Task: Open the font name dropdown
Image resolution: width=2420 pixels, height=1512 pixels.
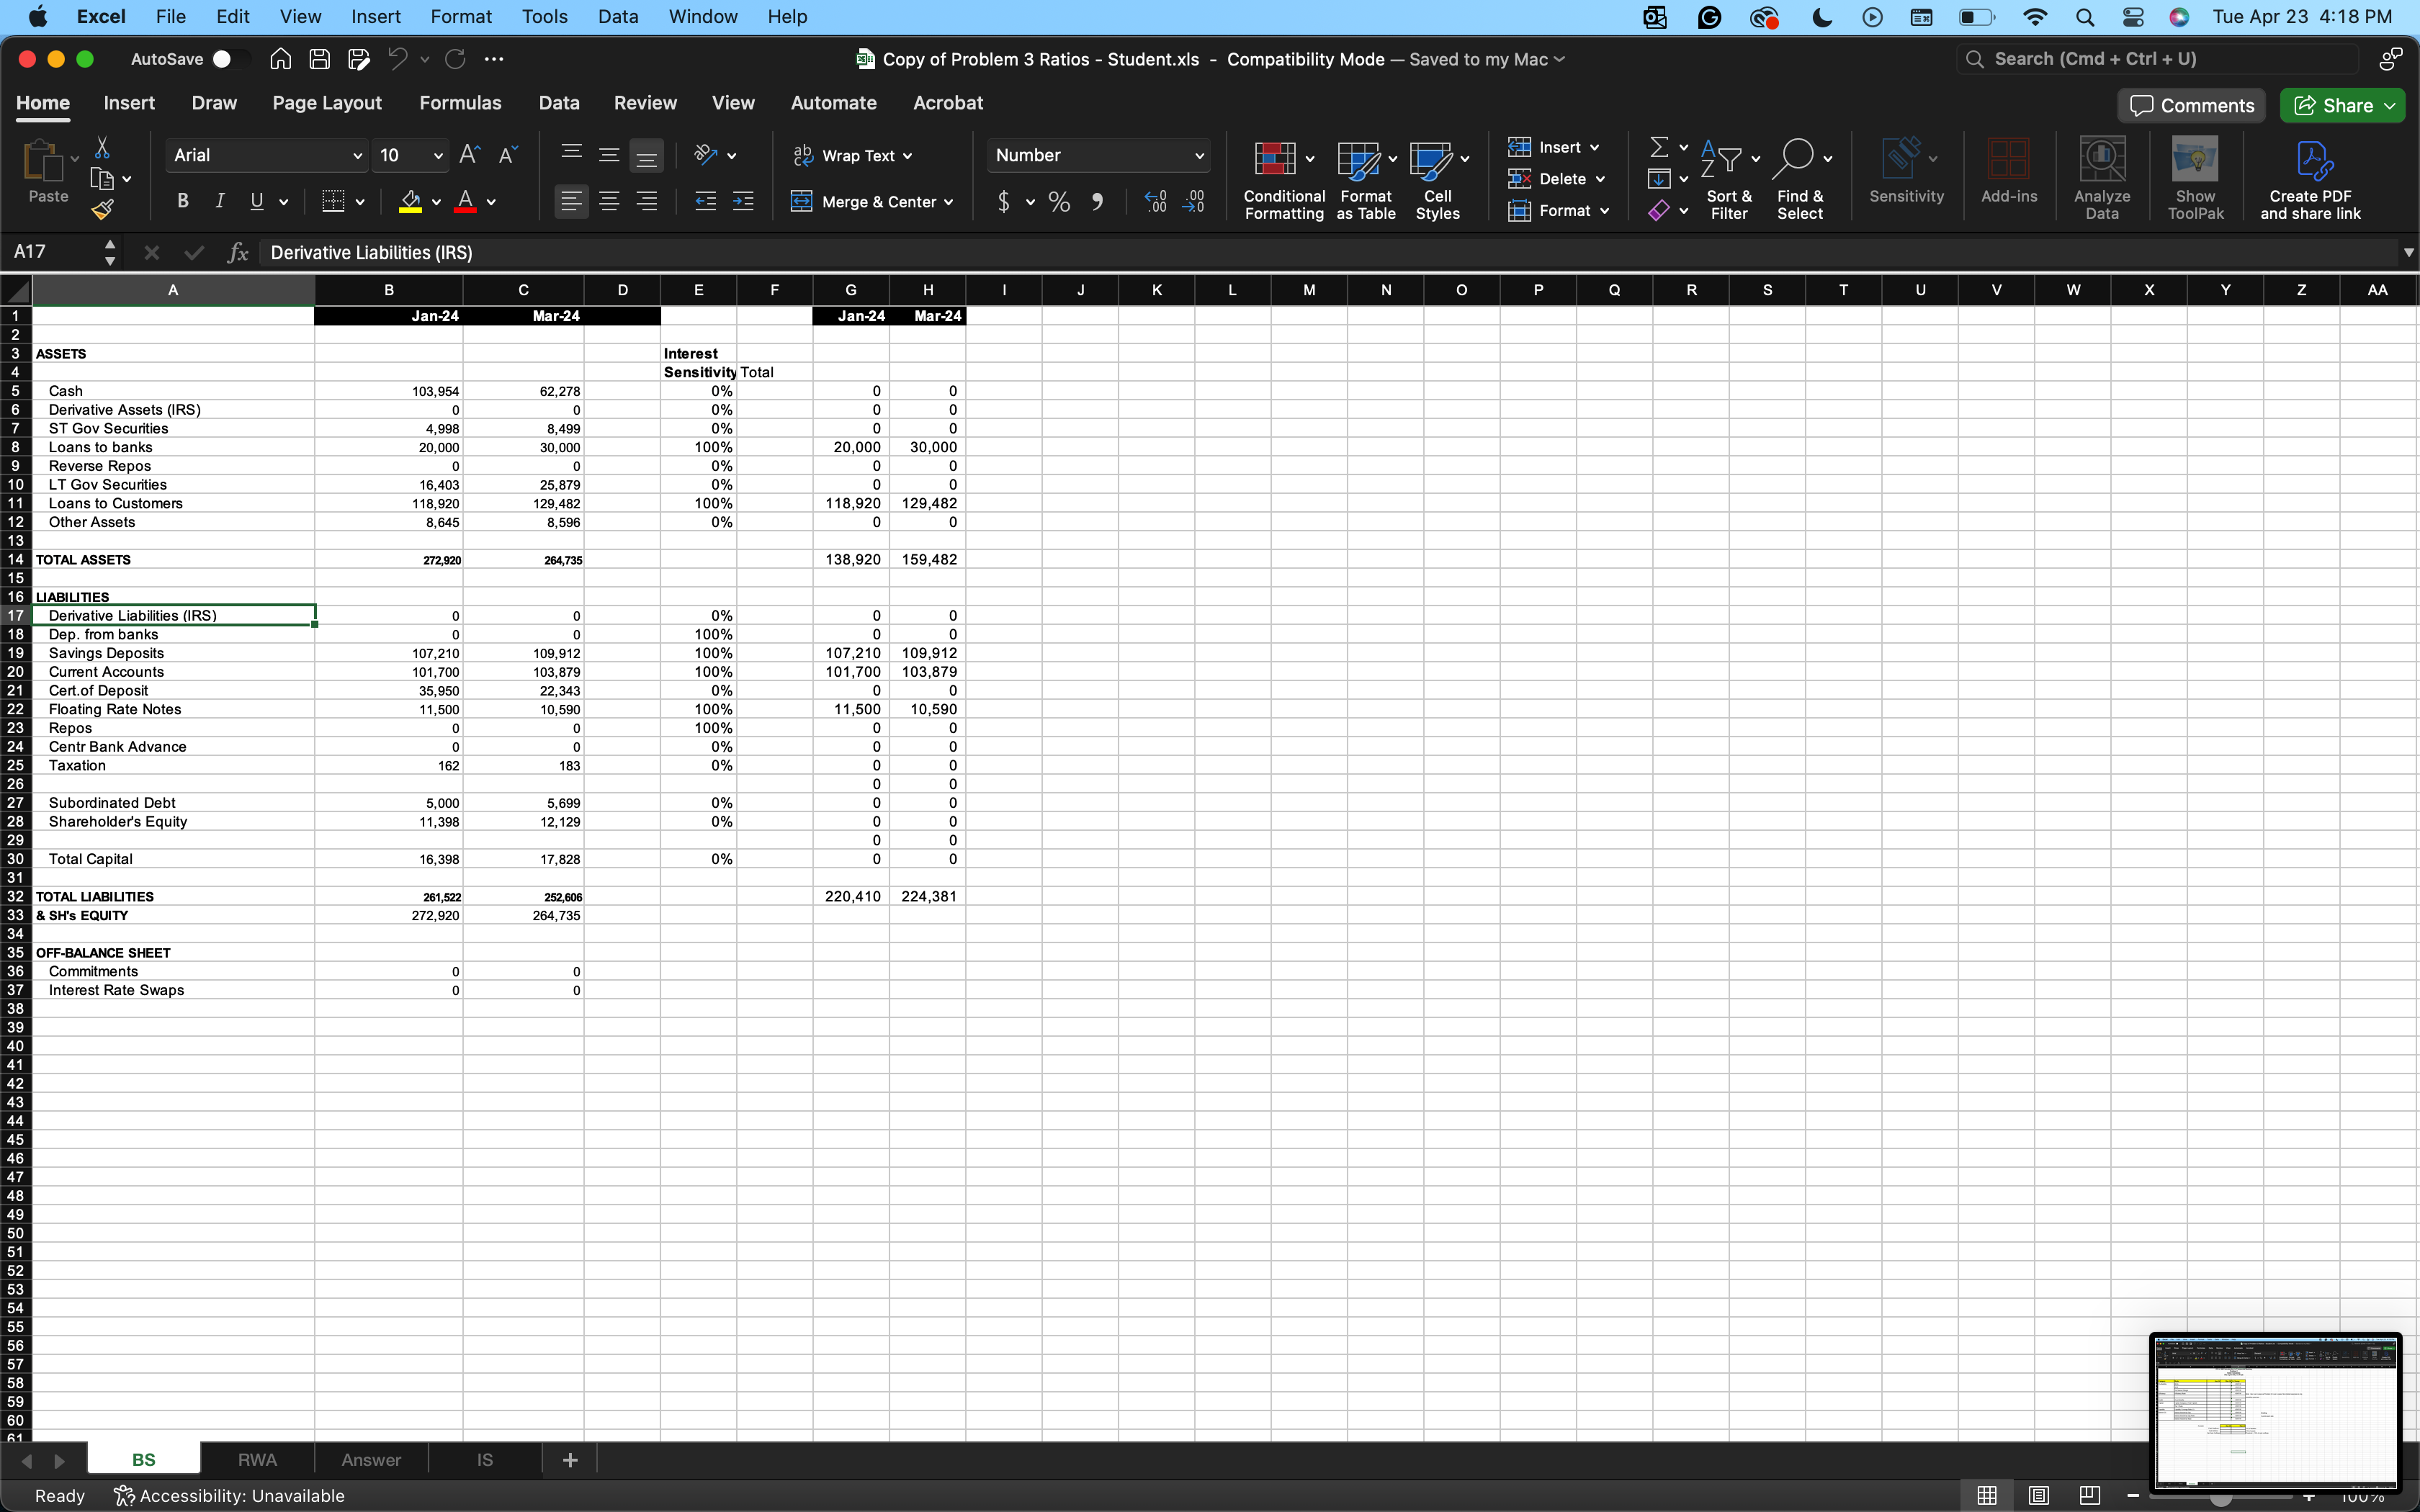Action: point(265,155)
